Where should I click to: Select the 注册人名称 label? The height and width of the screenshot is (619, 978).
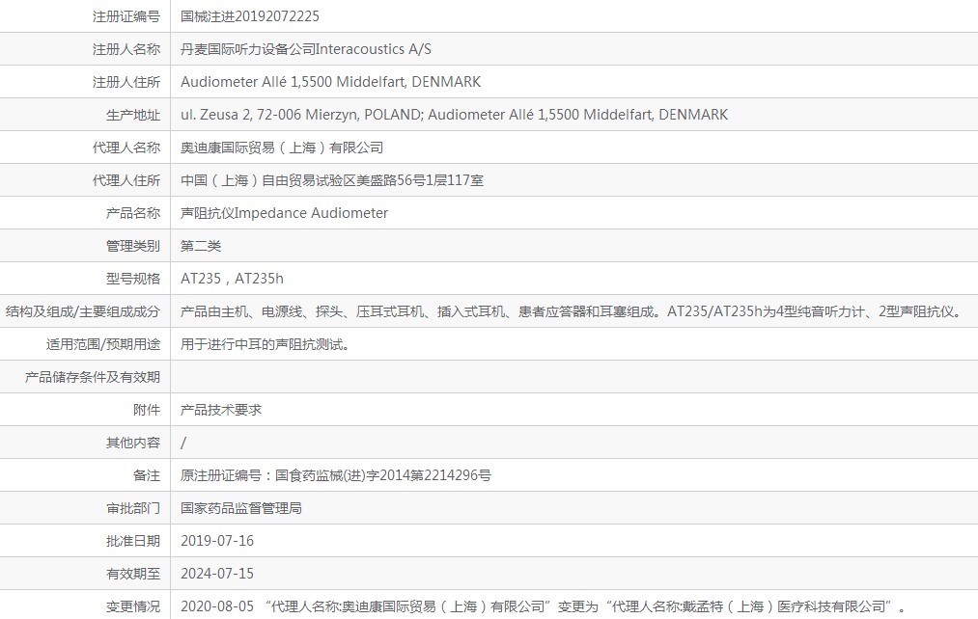point(126,49)
